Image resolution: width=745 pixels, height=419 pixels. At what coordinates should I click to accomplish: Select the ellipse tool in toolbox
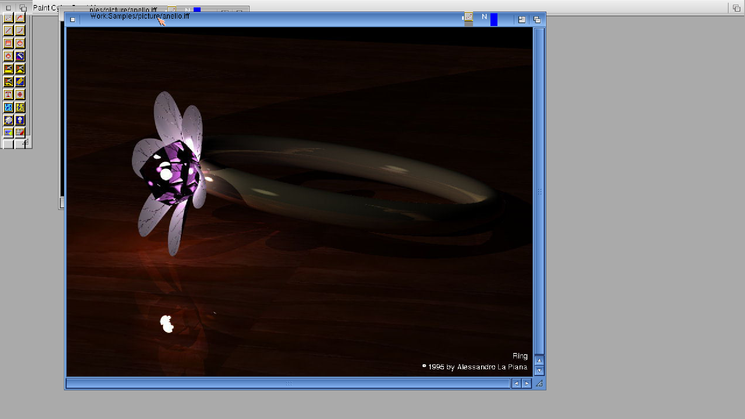click(20, 43)
